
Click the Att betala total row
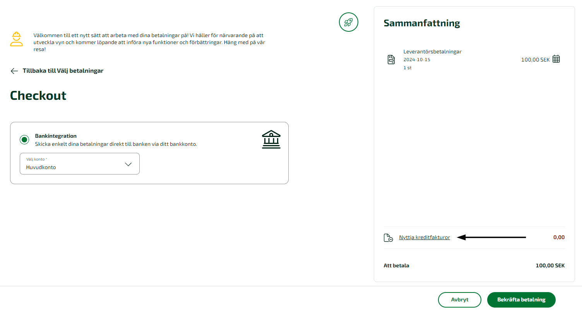coord(474,266)
